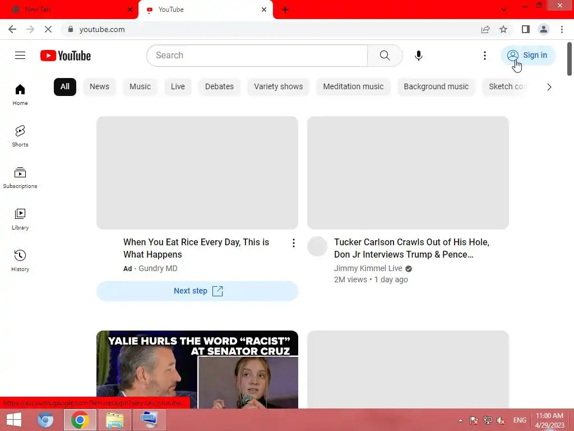Image resolution: width=574 pixels, height=431 pixels.
Task: Bookmark this tab star icon
Action: coord(503,29)
